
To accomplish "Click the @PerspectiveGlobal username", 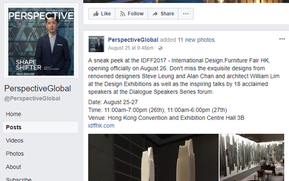I will coord(32,98).
